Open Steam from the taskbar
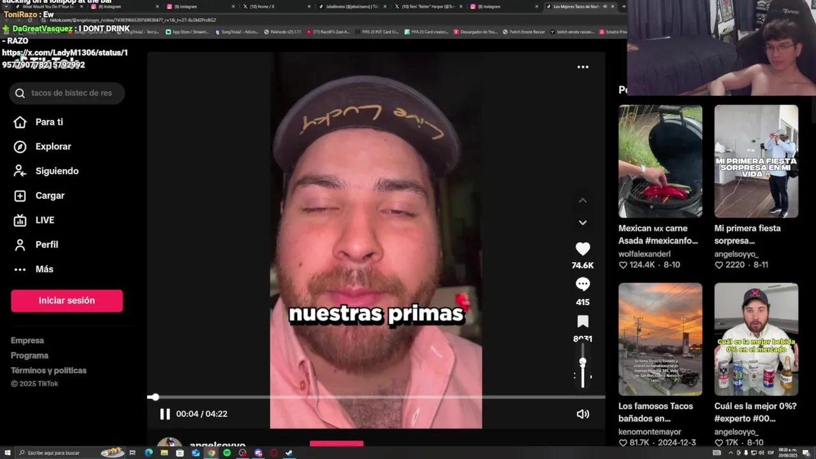 tap(289, 453)
